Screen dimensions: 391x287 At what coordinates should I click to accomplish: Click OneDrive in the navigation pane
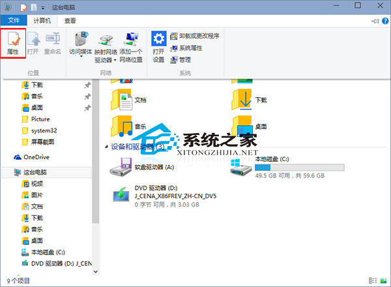35,157
